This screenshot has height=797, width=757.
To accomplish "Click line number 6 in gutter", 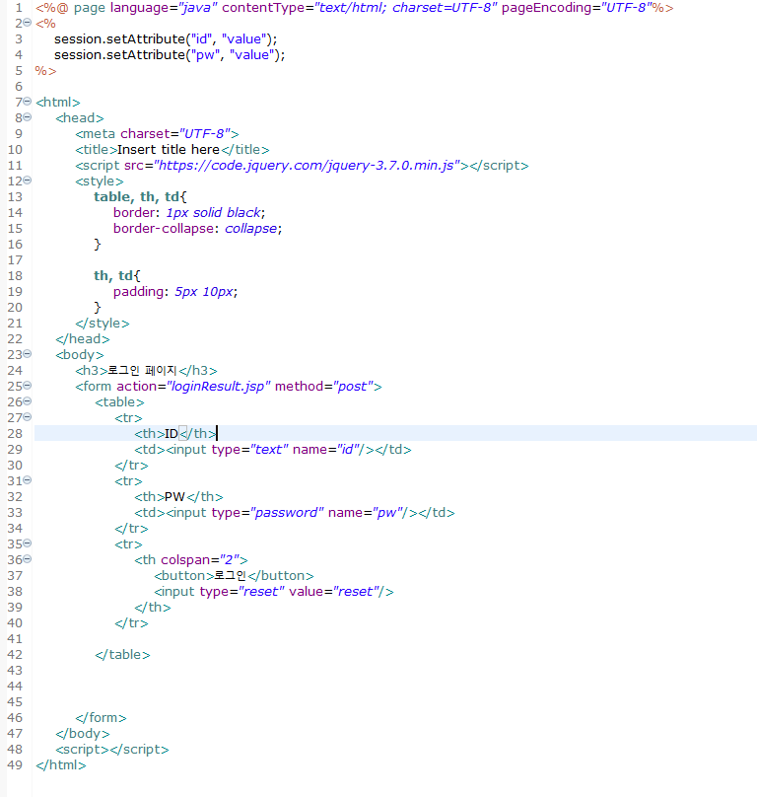I will pos(19,87).
